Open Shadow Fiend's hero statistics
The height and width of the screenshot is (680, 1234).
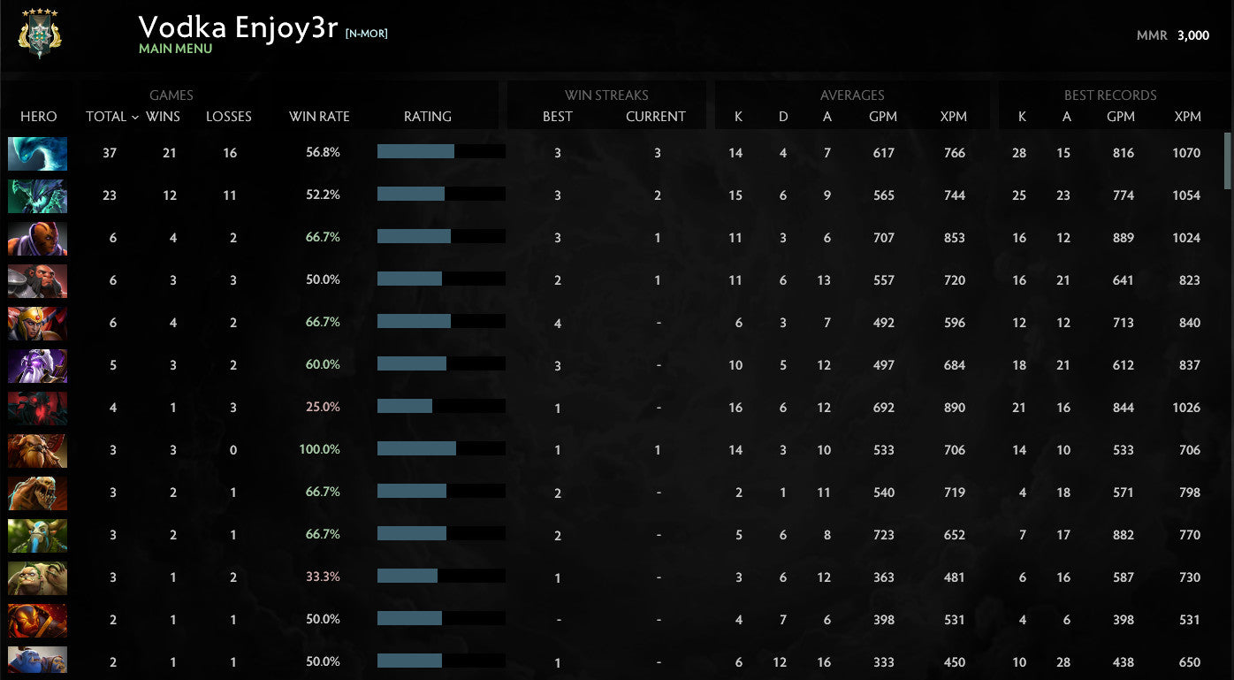37,408
